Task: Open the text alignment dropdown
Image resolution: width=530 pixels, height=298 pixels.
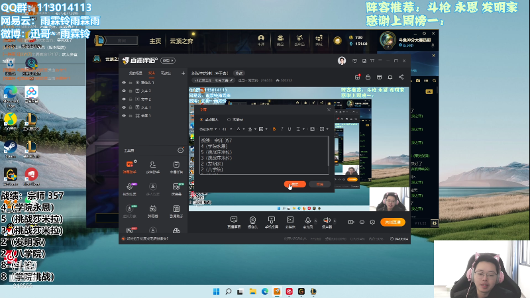Action: click(x=300, y=129)
